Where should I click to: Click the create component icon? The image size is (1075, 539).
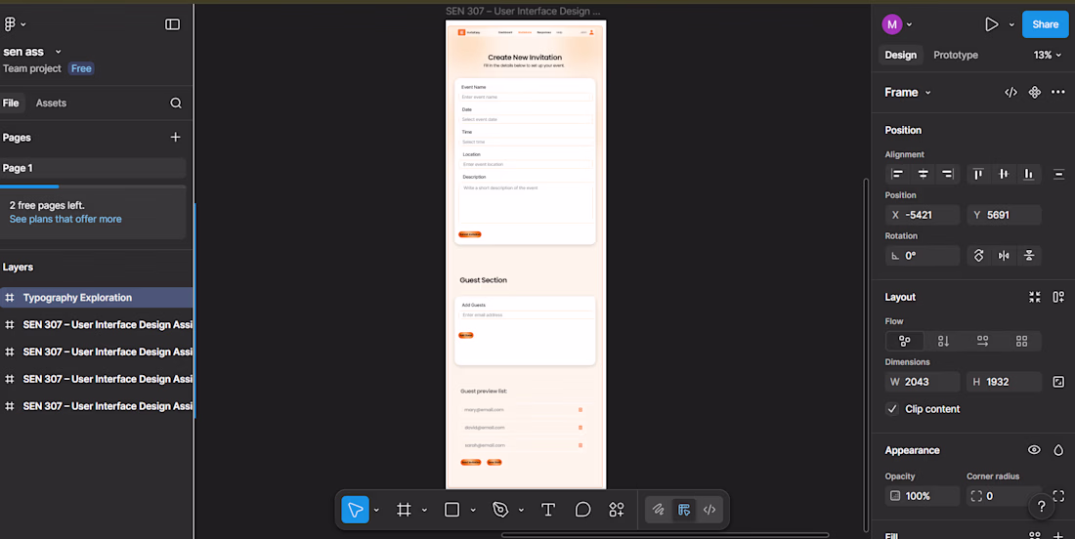(x=1035, y=93)
